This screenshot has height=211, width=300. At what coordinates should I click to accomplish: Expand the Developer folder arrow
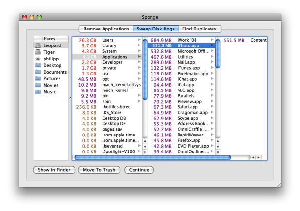pyautogui.click(x=139, y=62)
